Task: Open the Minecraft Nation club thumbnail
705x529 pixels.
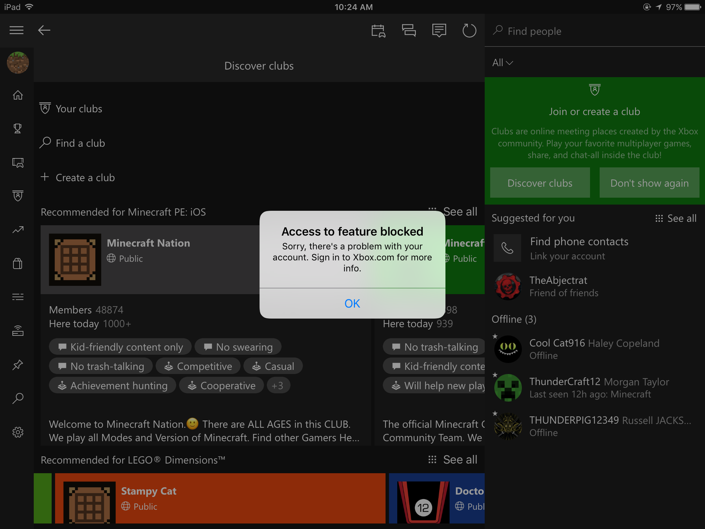Action: tap(75, 260)
